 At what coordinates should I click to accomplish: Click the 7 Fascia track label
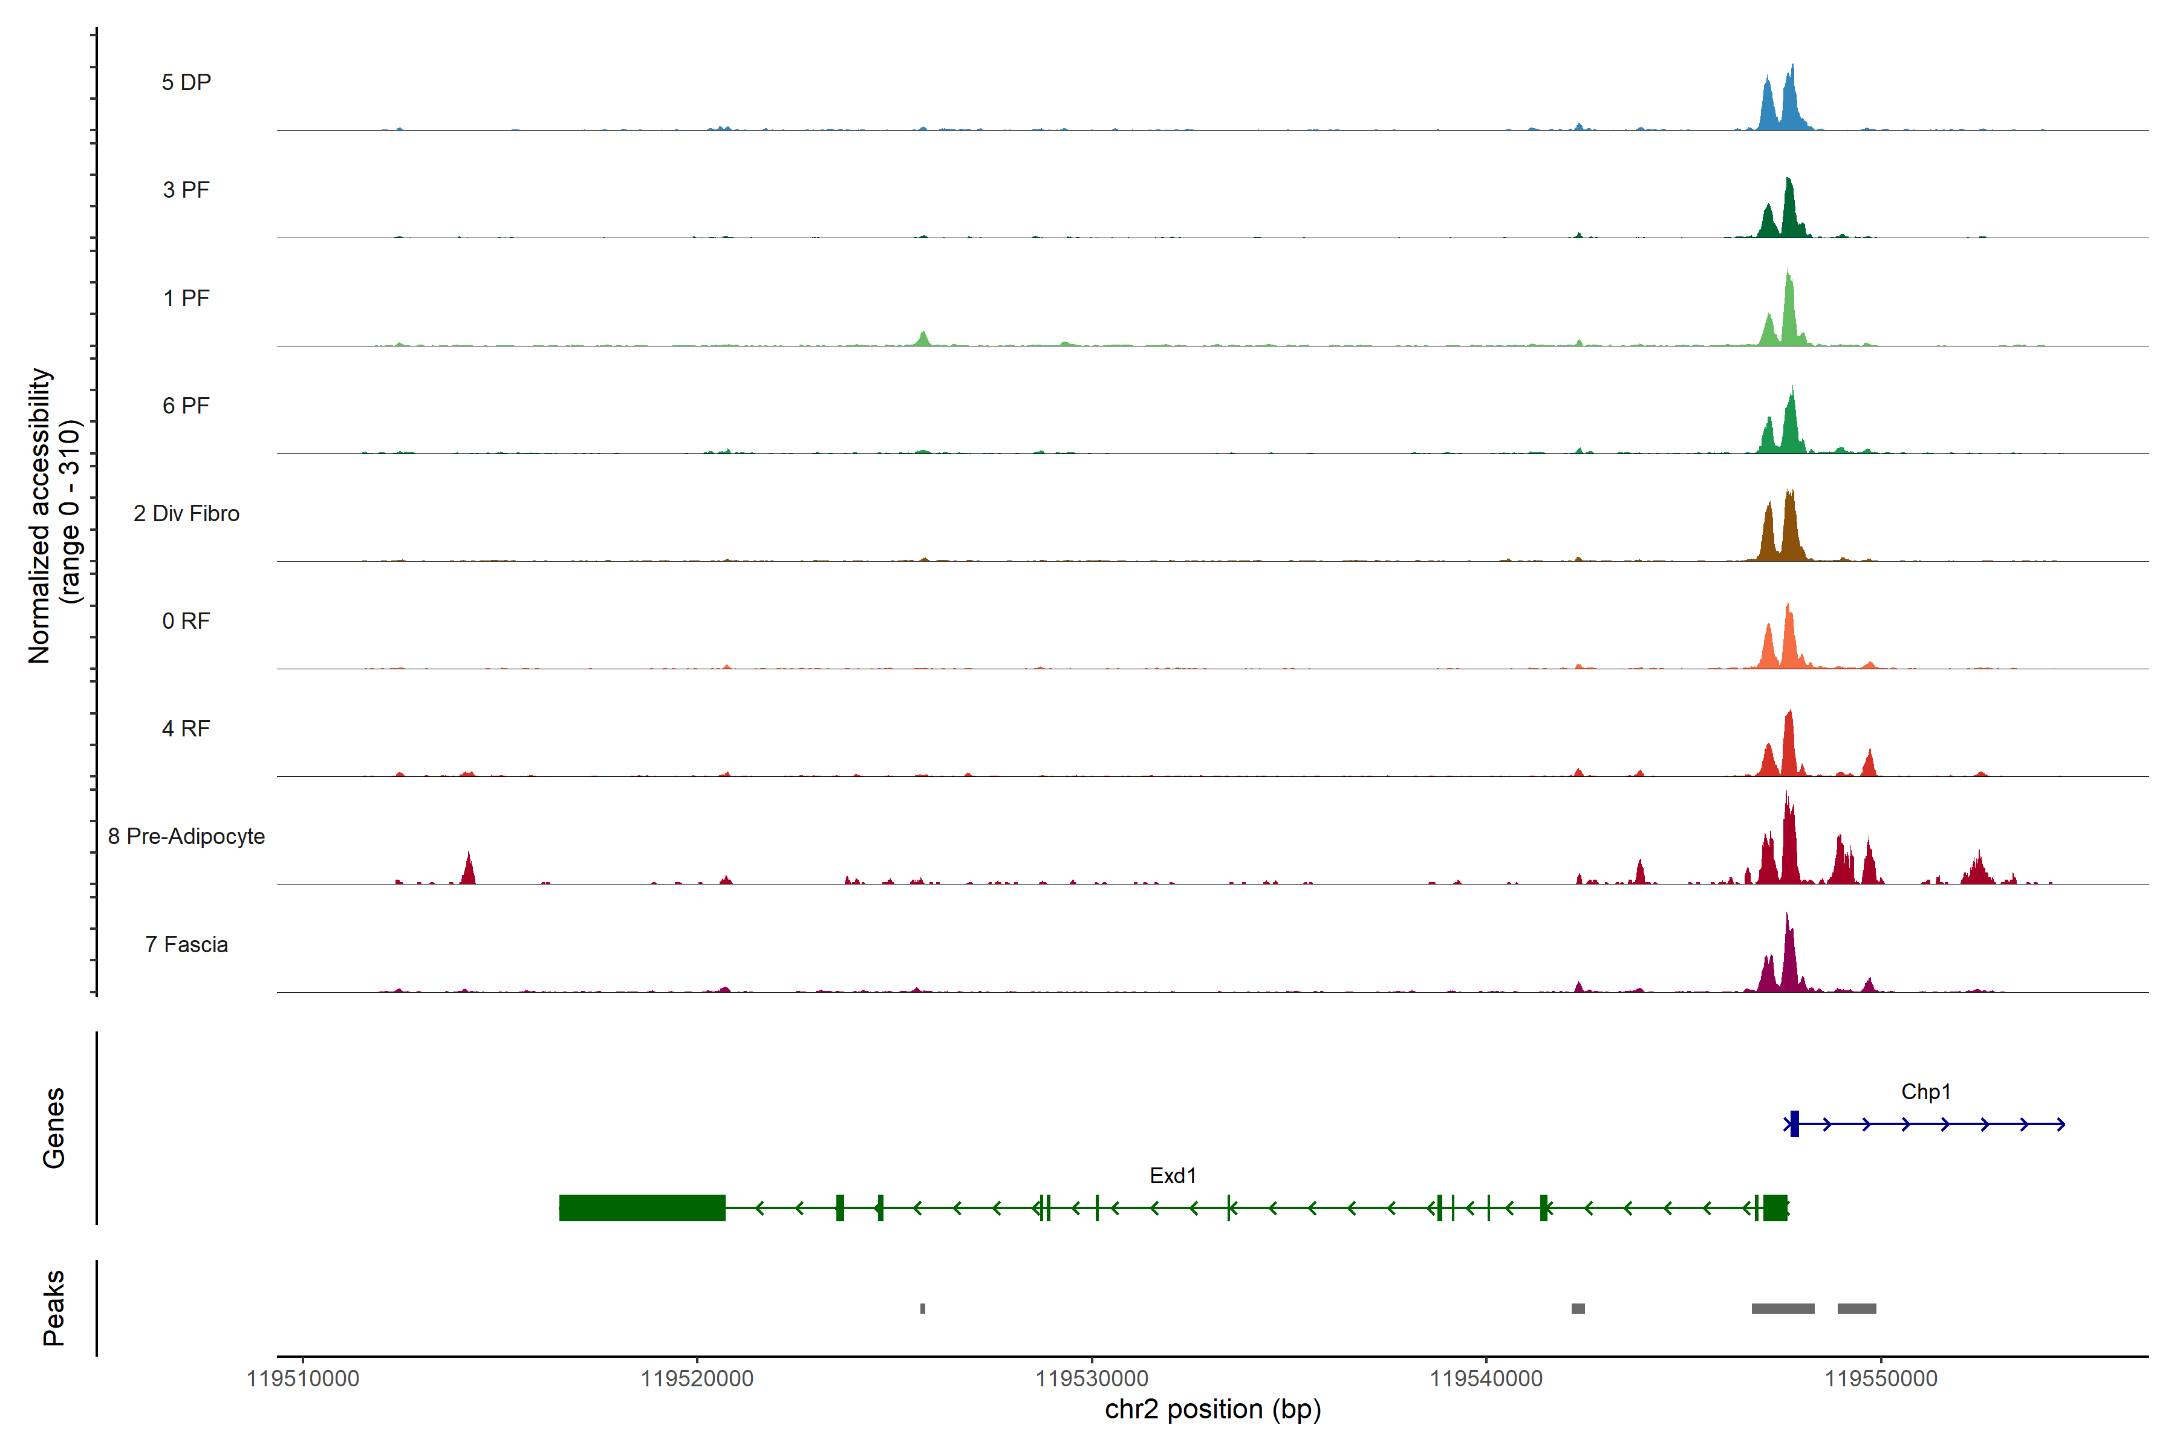(x=186, y=945)
